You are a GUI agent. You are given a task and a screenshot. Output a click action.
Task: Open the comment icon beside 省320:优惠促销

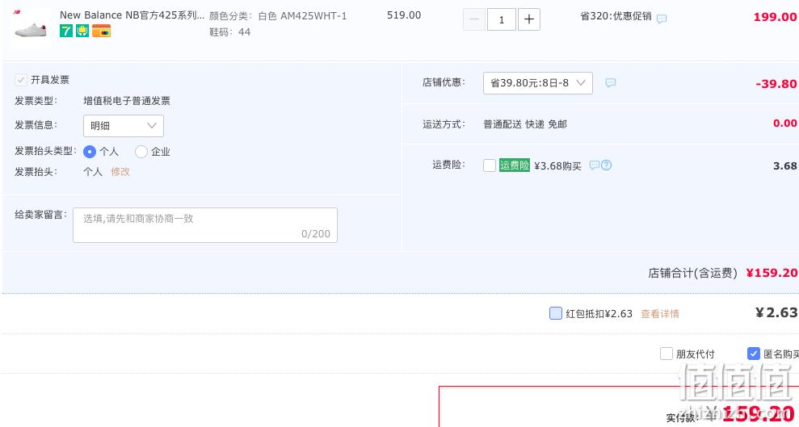tap(662, 19)
